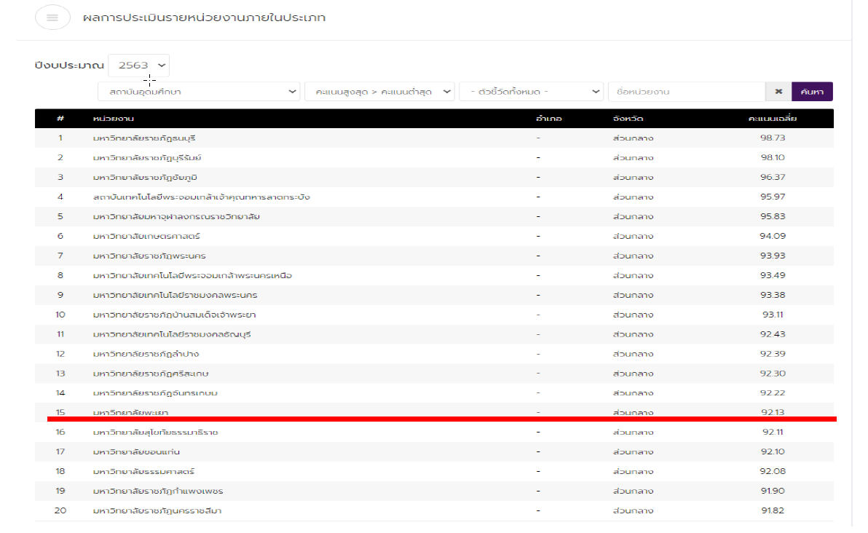
Task: Click the อำเภอ column header
Action: click(549, 119)
